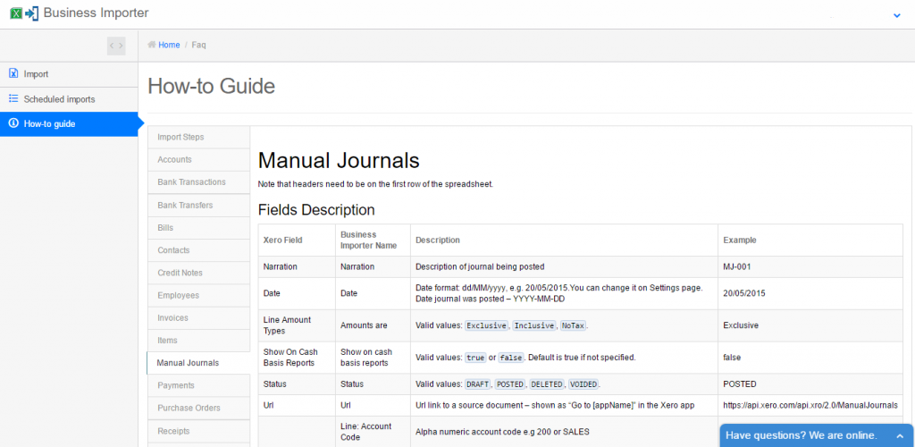Click the ManualJournals API URL example
This screenshot has height=447, width=915.
pyautogui.click(x=810, y=405)
